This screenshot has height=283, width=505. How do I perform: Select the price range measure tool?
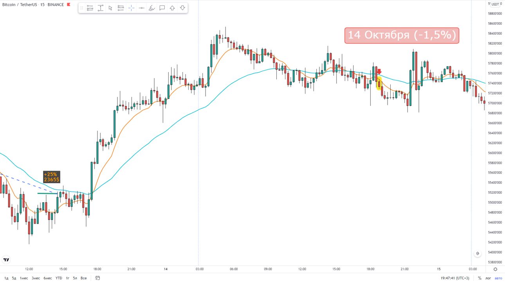101,8
